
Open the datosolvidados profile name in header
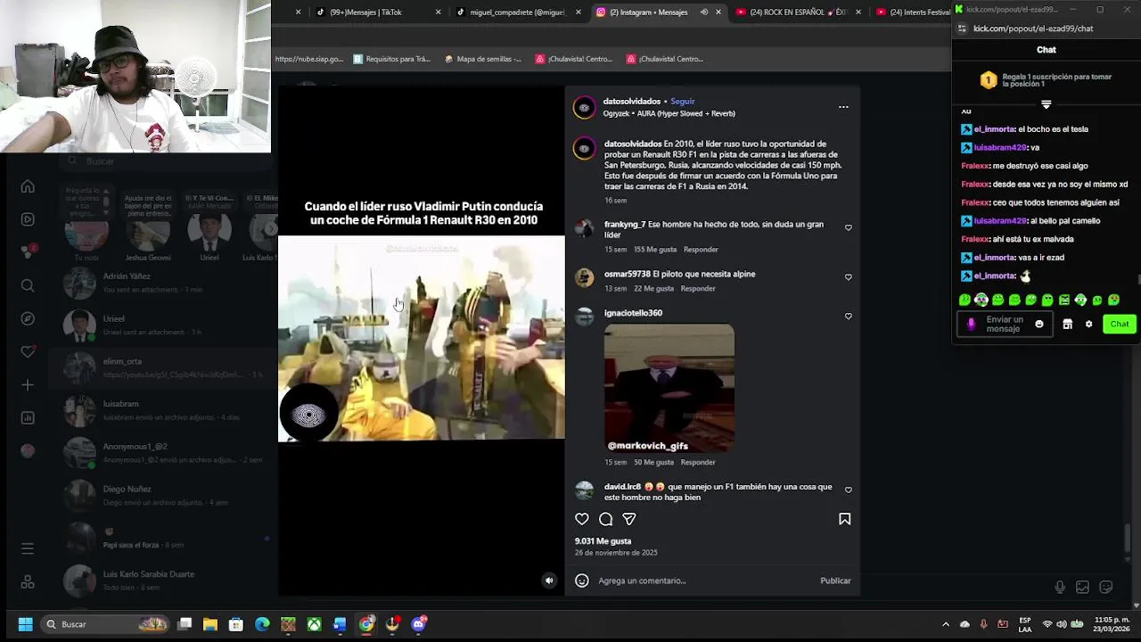[631, 102]
